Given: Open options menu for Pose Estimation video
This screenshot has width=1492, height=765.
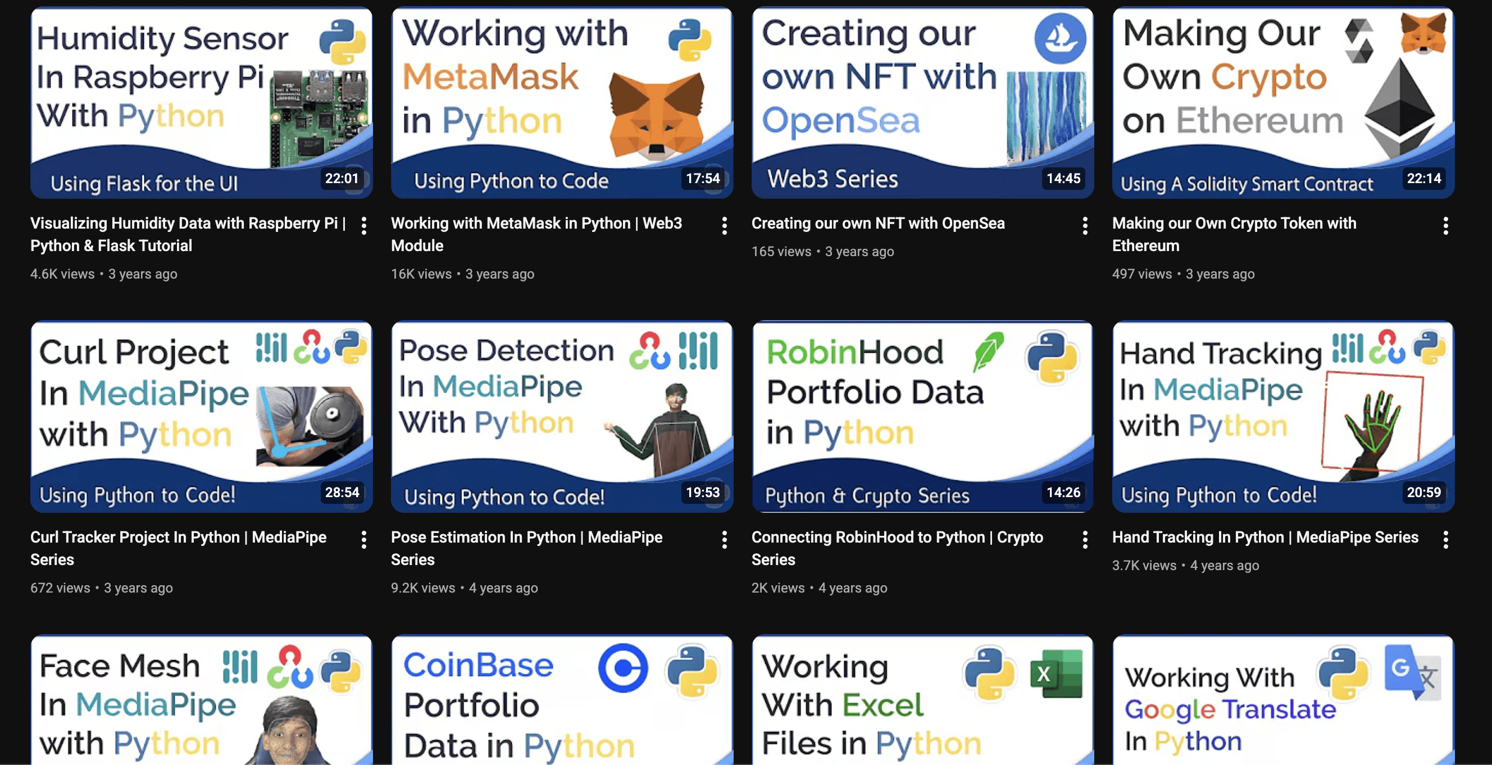Looking at the screenshot, I should (x=724, y=540).
